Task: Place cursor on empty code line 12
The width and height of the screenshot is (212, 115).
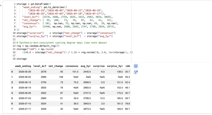Action: click(x=73, y=40)
